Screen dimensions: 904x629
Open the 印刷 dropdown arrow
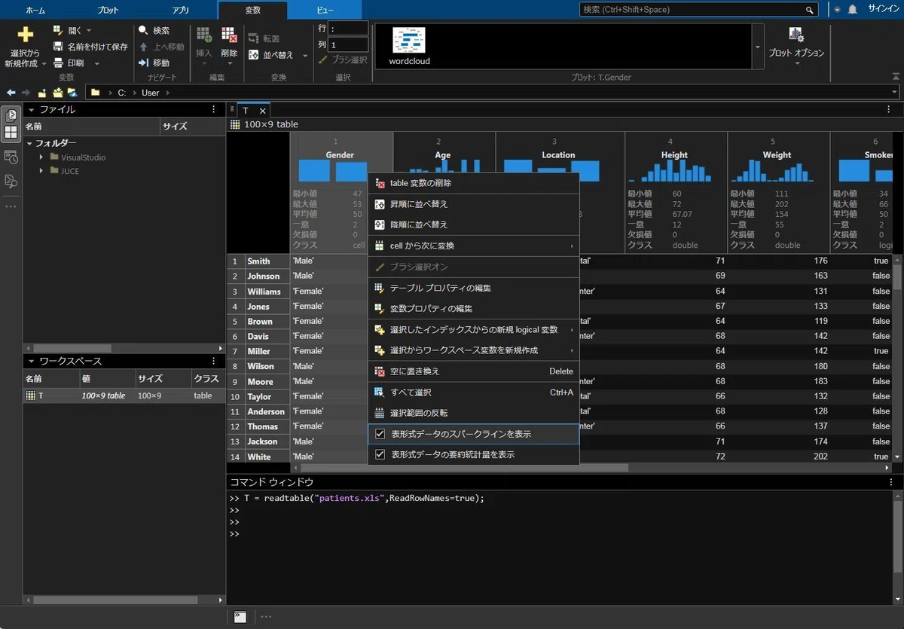pos(96,63)
